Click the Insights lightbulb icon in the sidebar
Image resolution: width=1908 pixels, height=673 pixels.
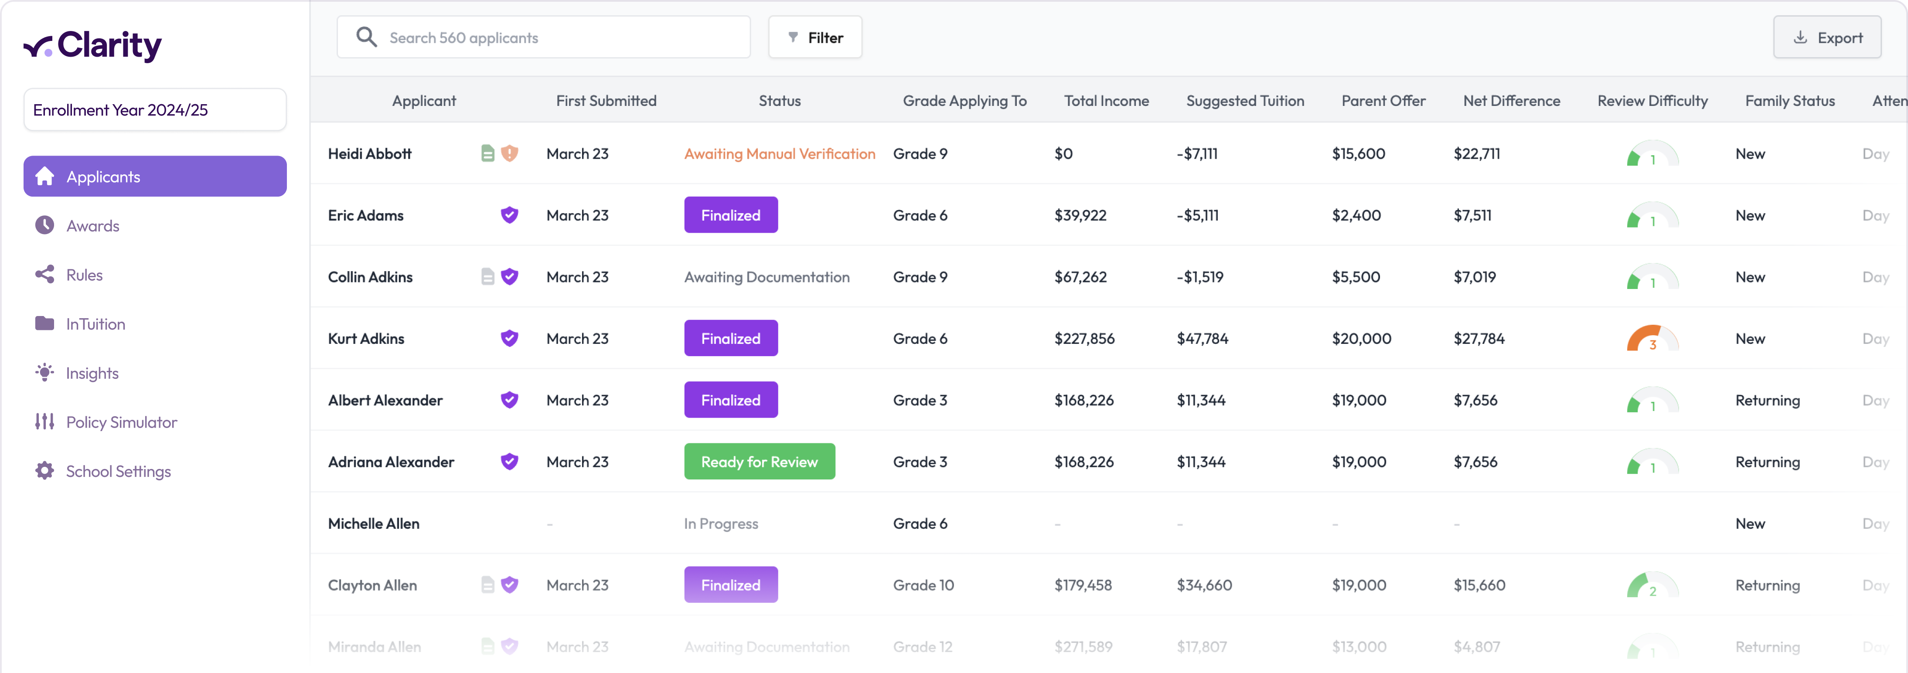coord(44,372)
